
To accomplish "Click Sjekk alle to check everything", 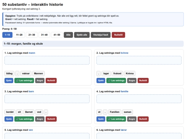I will click(82, 35).
